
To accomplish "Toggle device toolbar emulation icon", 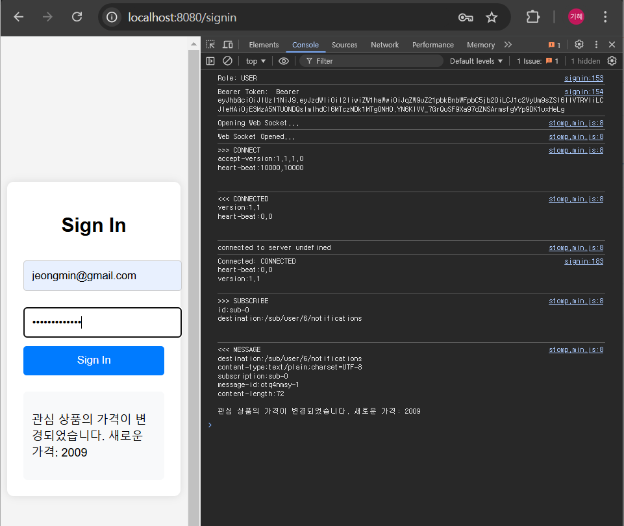I will (x=228, y=45).
